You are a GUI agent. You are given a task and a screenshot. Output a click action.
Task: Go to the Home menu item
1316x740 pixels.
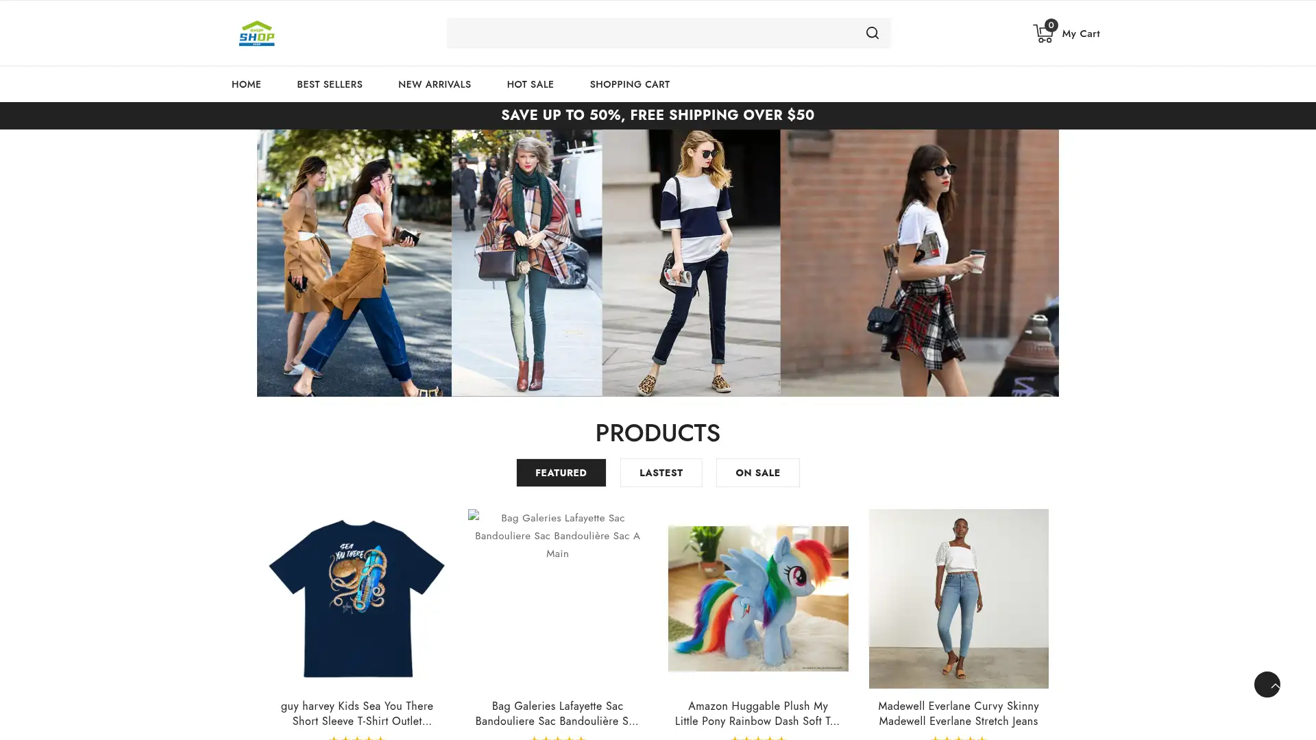(246, 84)
